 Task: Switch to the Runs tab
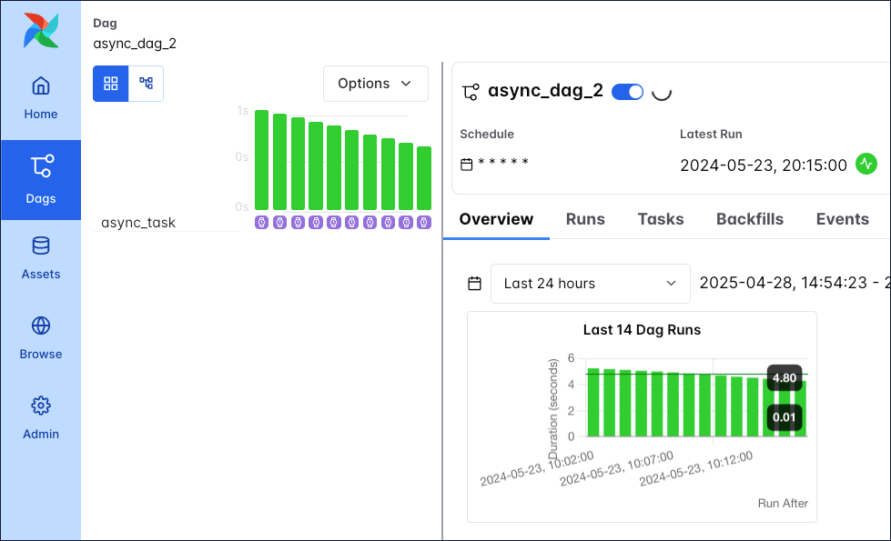585,219
